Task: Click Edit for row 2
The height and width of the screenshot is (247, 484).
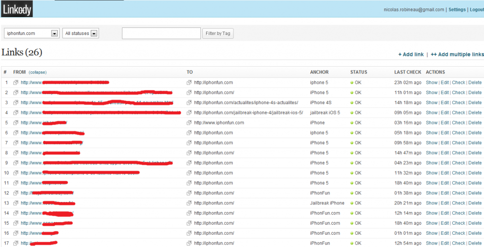Action: (x=444, y=92)
